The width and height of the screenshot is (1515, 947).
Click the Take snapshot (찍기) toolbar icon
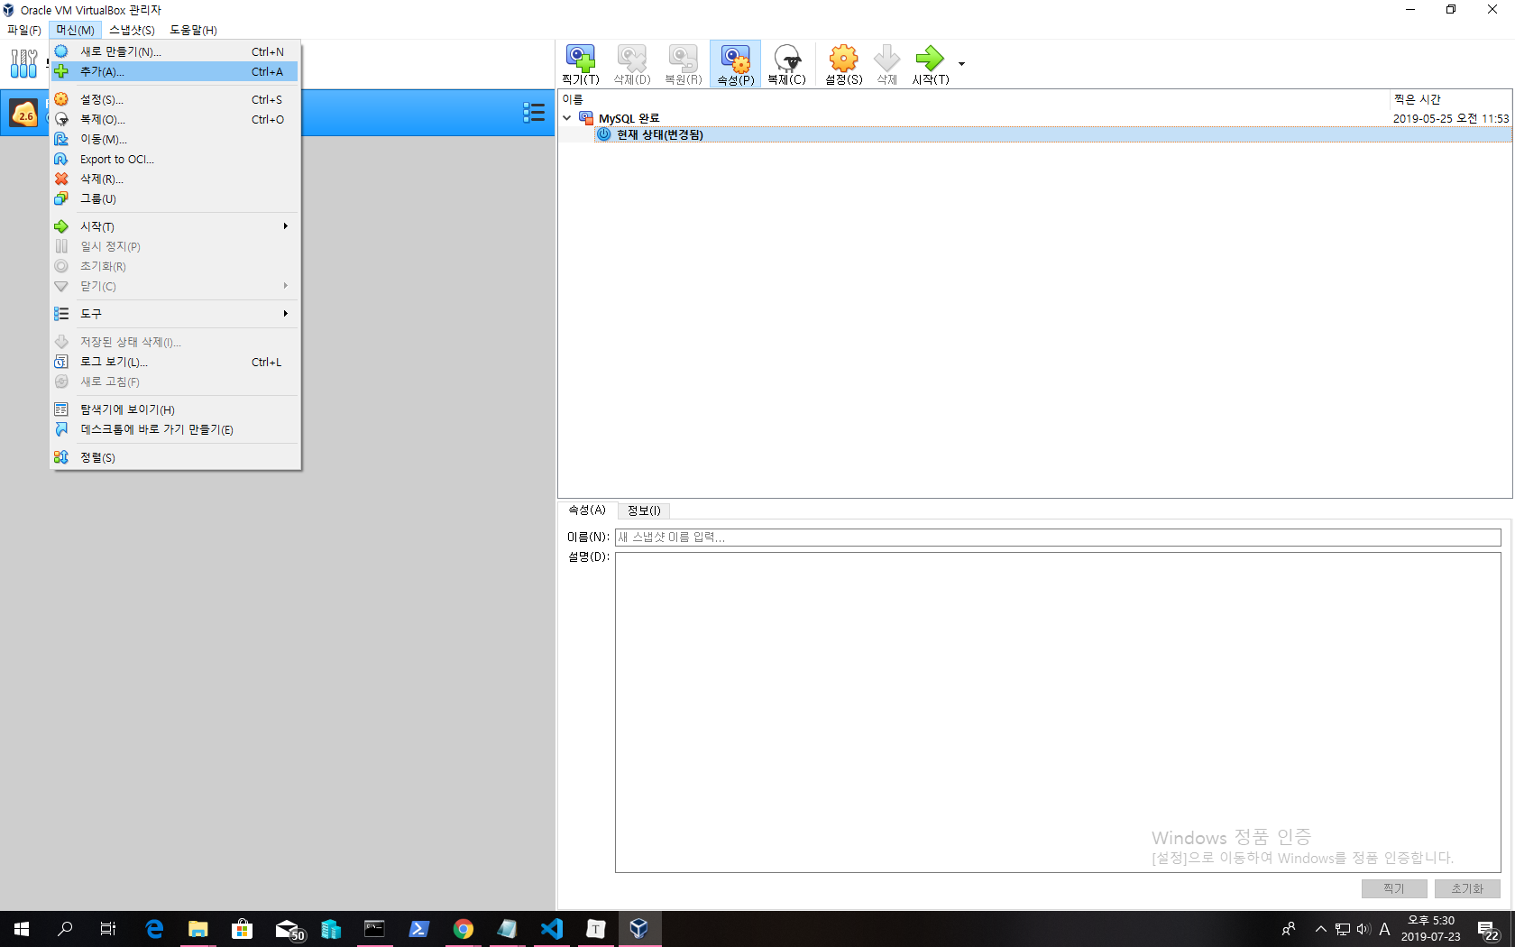click(x=580, y=64)
